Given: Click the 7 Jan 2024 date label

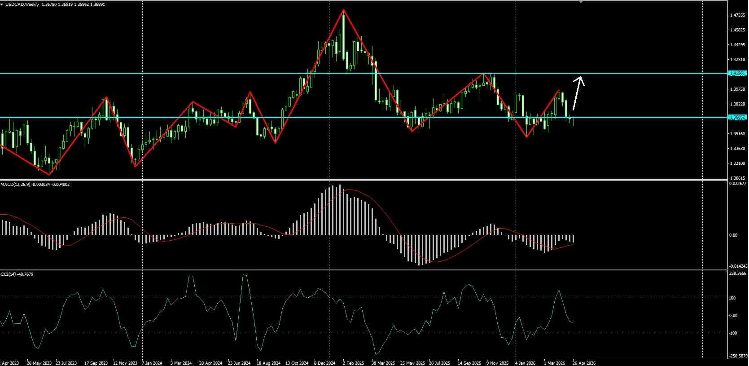Looking at the screenshot, I should [152, 363].
